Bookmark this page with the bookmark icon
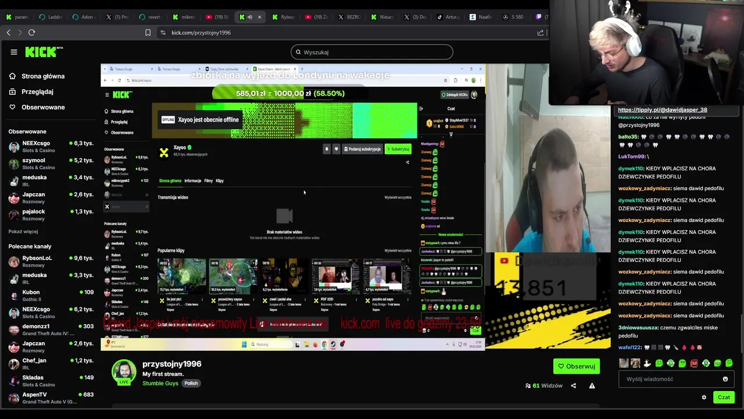Screen dimensions: 744x419 click(x=148, y=33)
